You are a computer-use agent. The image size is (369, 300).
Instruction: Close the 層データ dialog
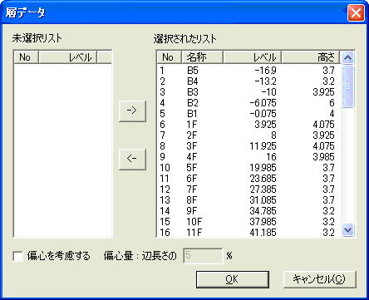tap(356, 12)
